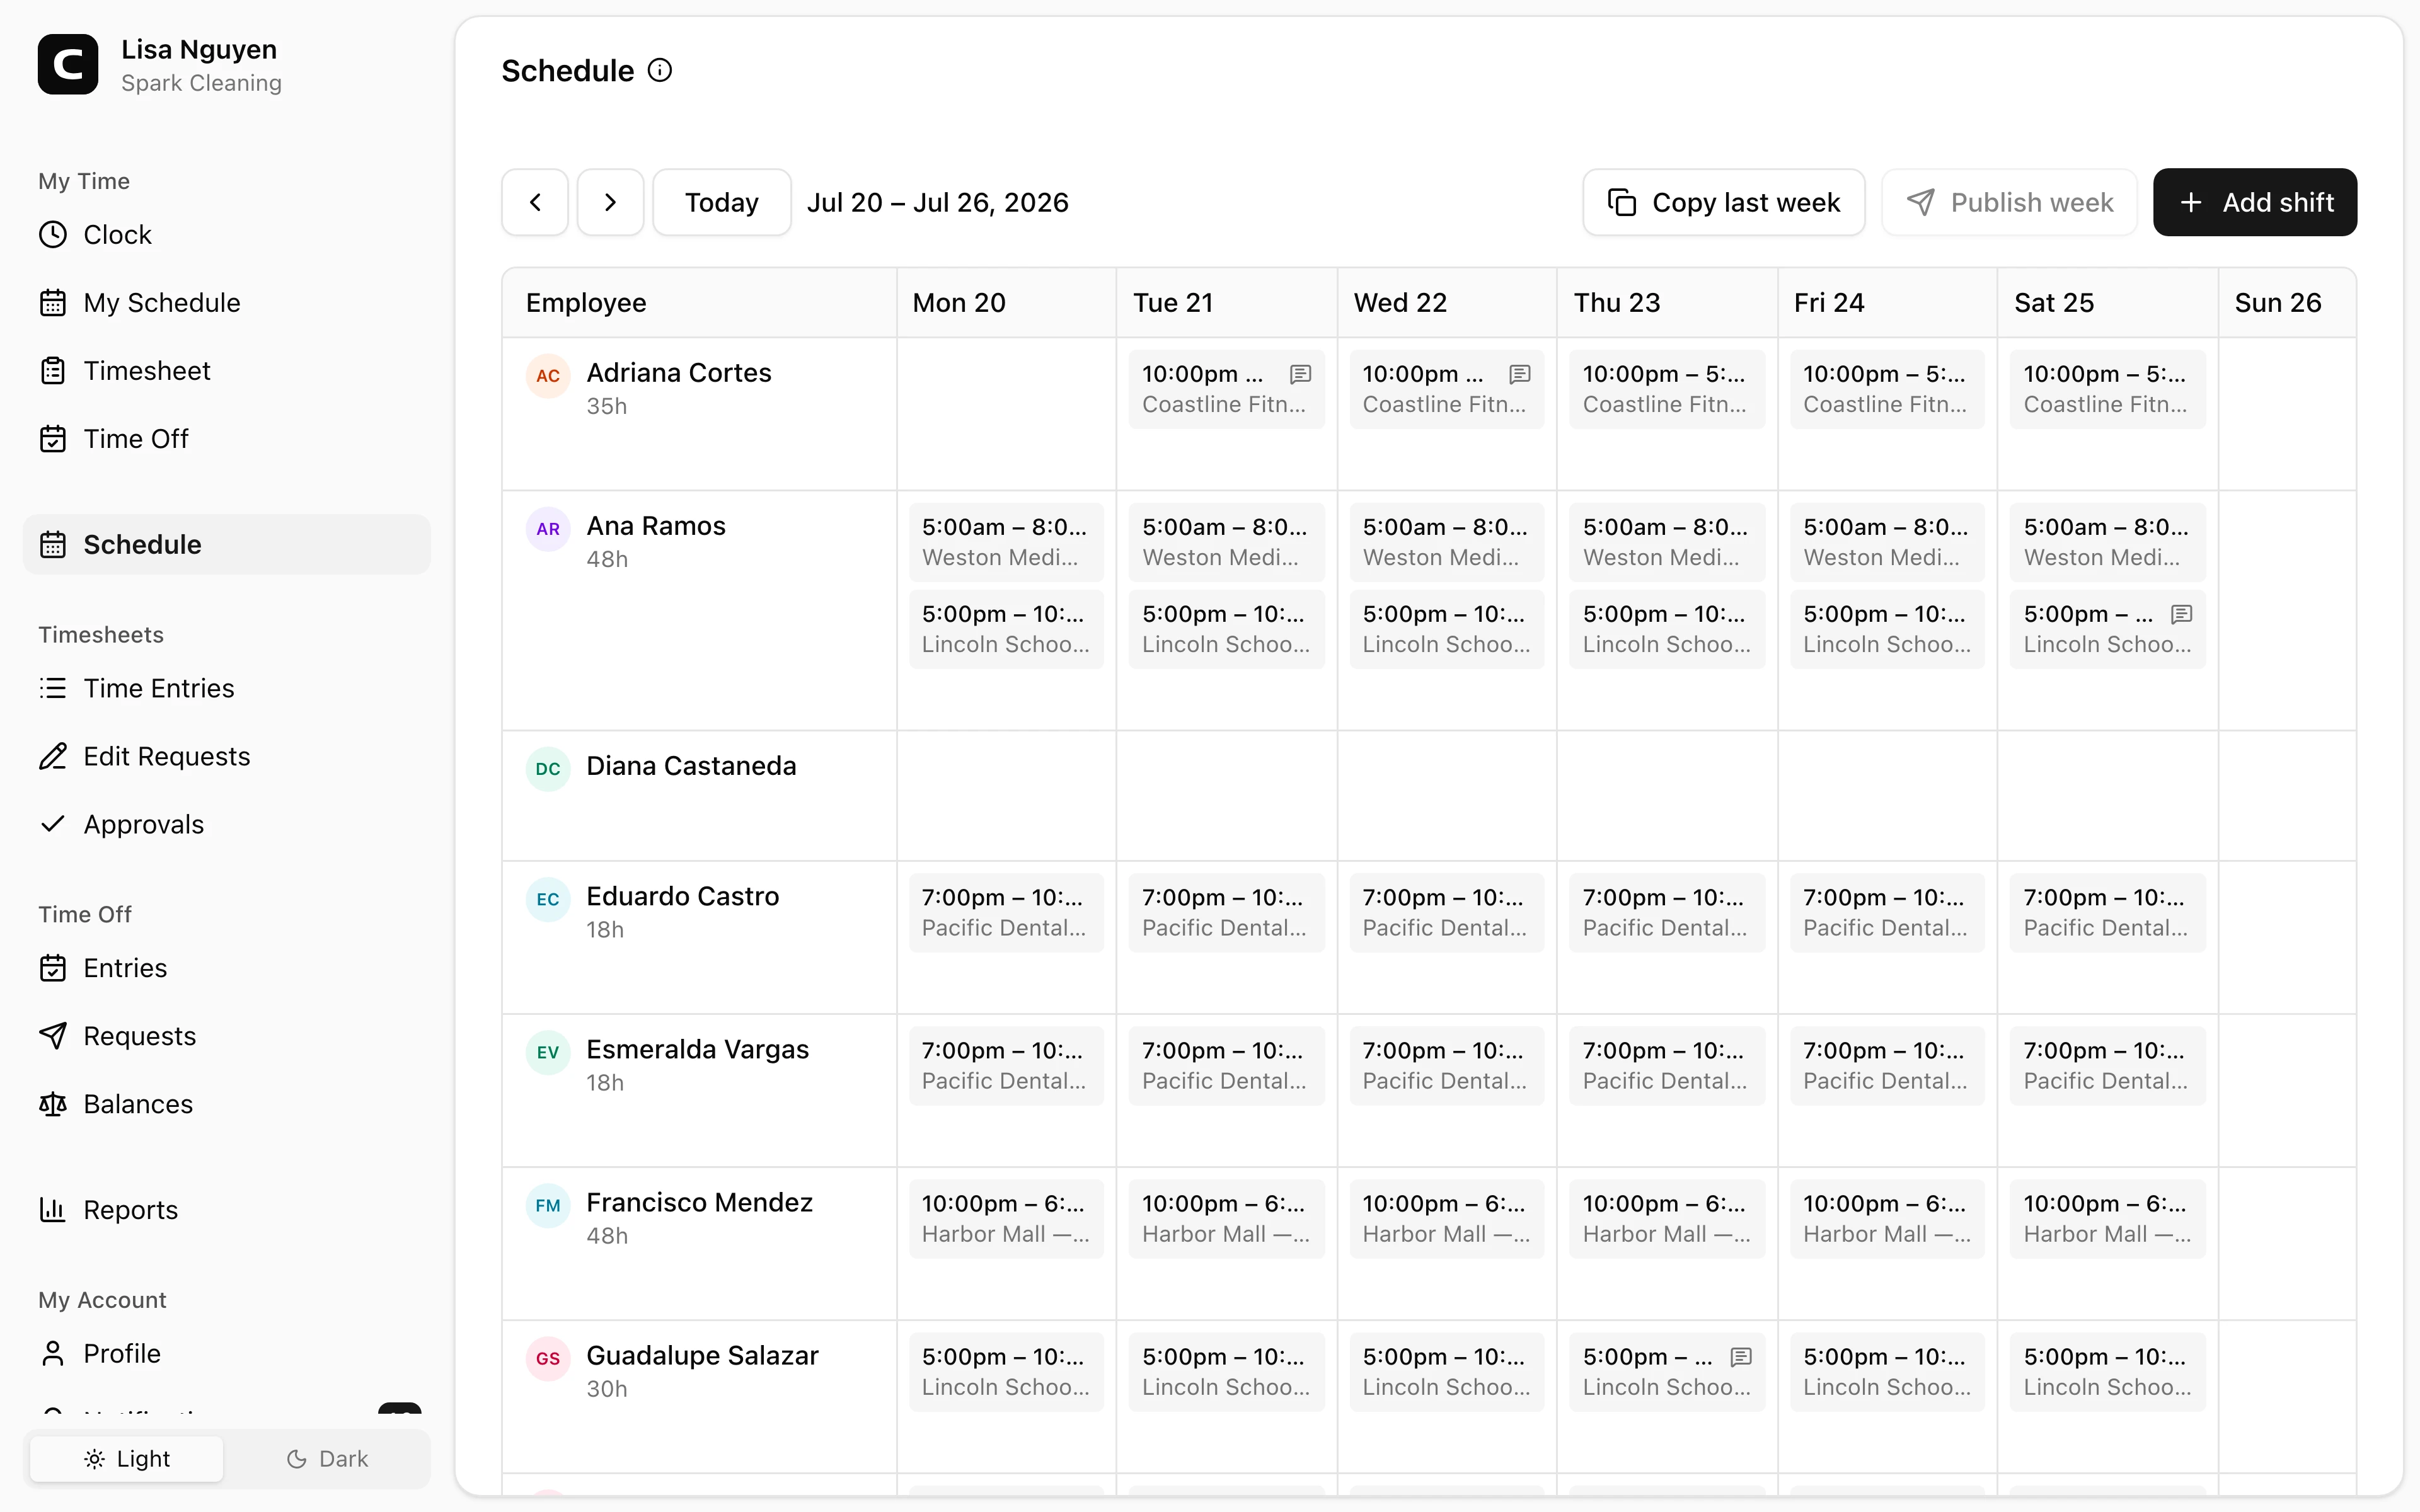The image size is (2420, 1512).
Task: Open the Schedule info icon
Action: (x=660, y=71)
